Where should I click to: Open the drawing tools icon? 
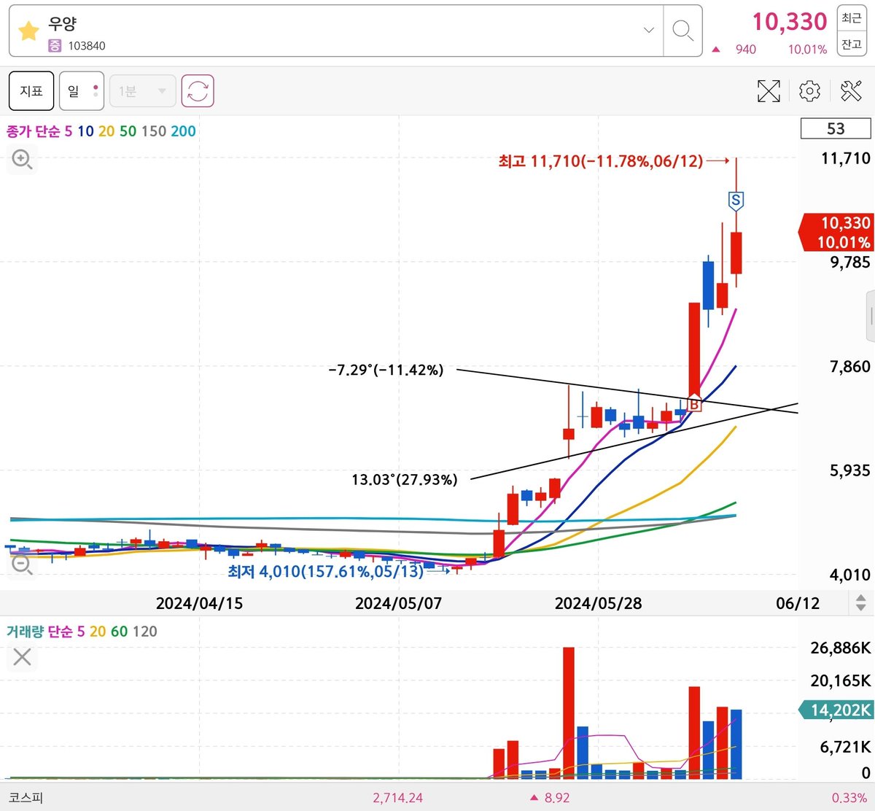[x=851, y=91]
